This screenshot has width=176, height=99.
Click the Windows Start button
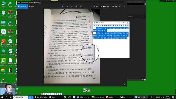[2, 97]
